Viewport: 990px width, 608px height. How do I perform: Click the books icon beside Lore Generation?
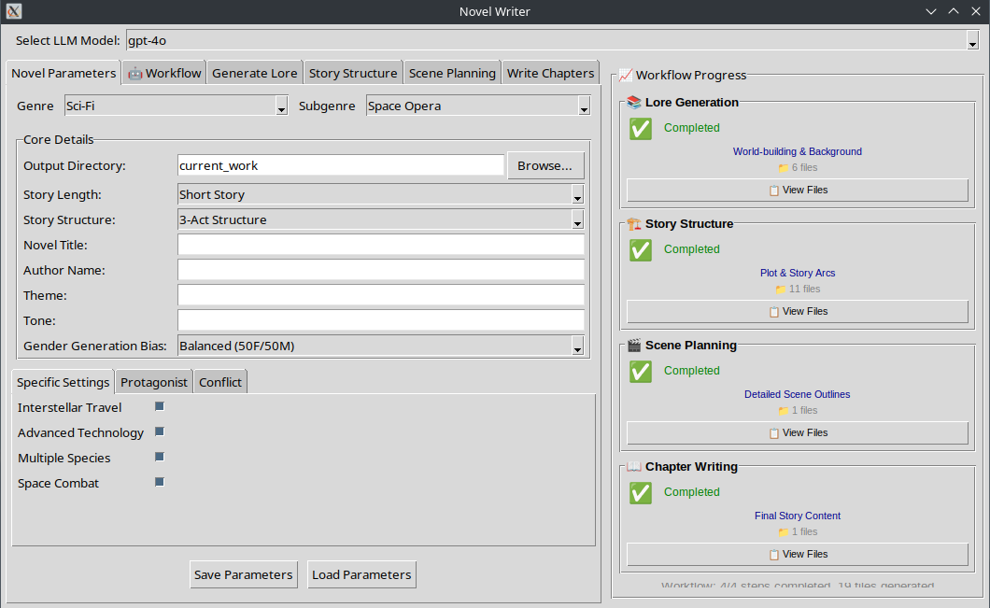[x=634, y=103]
